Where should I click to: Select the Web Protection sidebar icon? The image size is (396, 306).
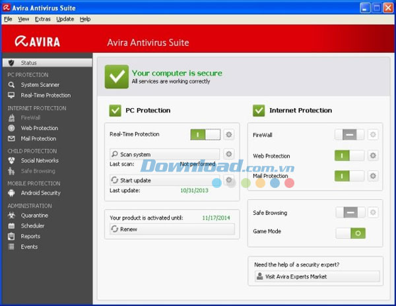[11, 128]
